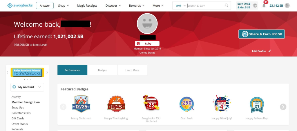The height and width of the screenshot is (131, 297).
Task: Click the My Account user icon
Action: tap(14, 87)
